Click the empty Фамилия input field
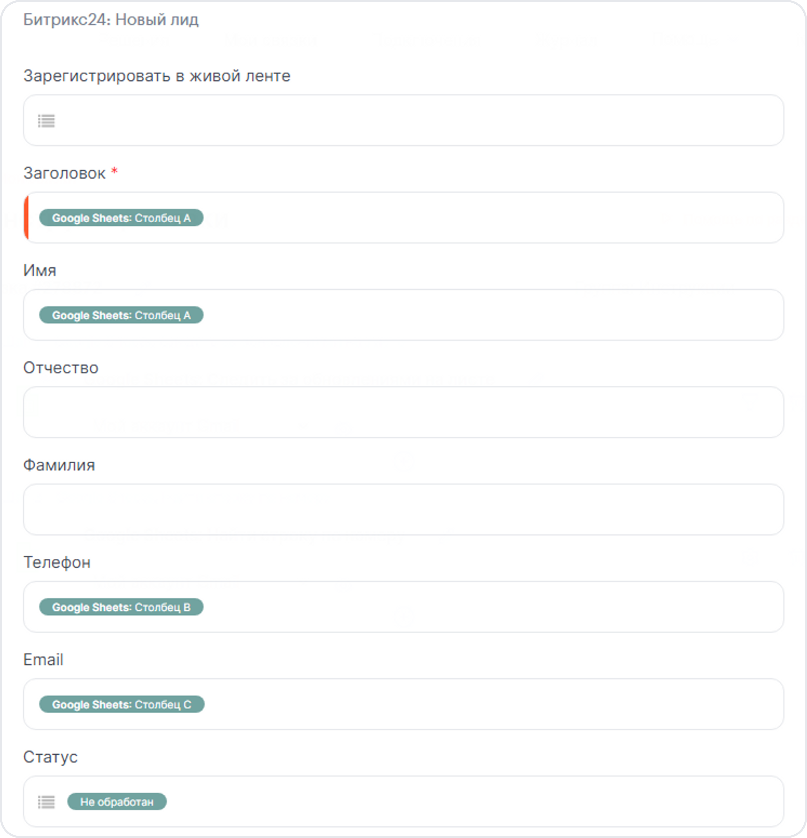This screenshot has width=807, height=838. 403,510
